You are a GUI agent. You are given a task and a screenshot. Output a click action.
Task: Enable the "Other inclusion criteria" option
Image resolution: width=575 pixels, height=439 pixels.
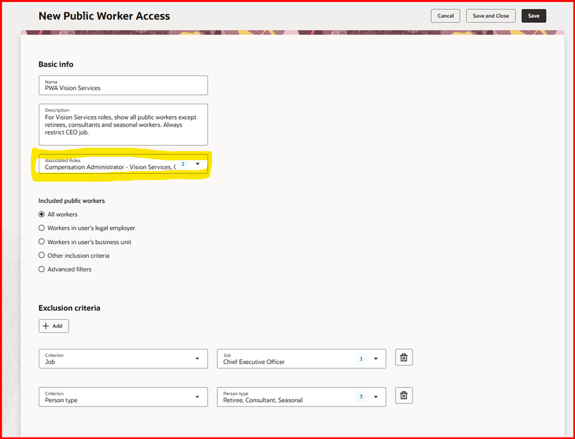[41, 255]
